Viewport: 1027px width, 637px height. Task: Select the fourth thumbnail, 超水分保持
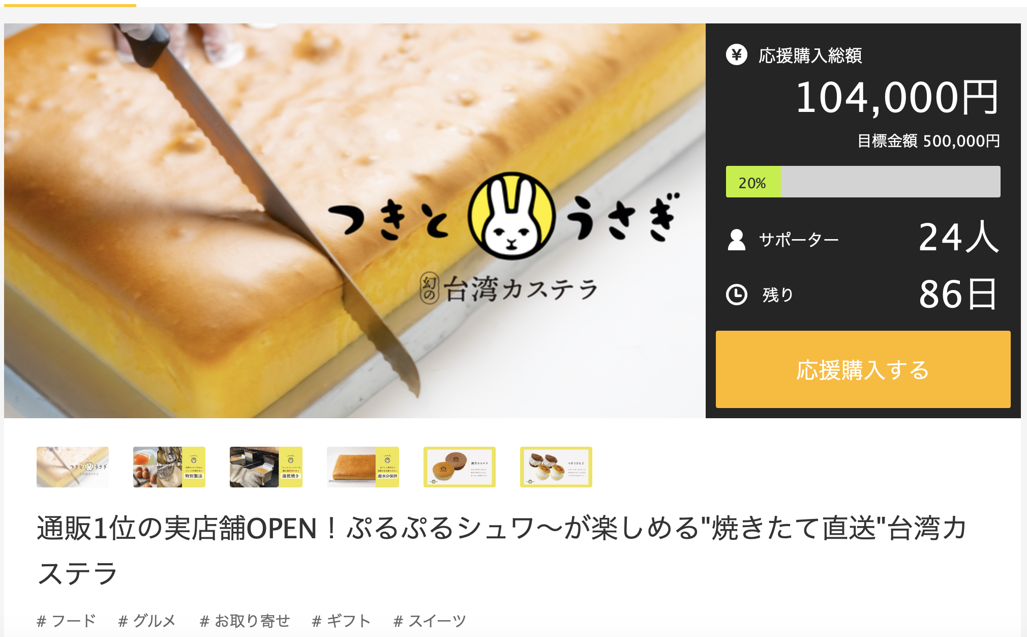click(363, 467)
